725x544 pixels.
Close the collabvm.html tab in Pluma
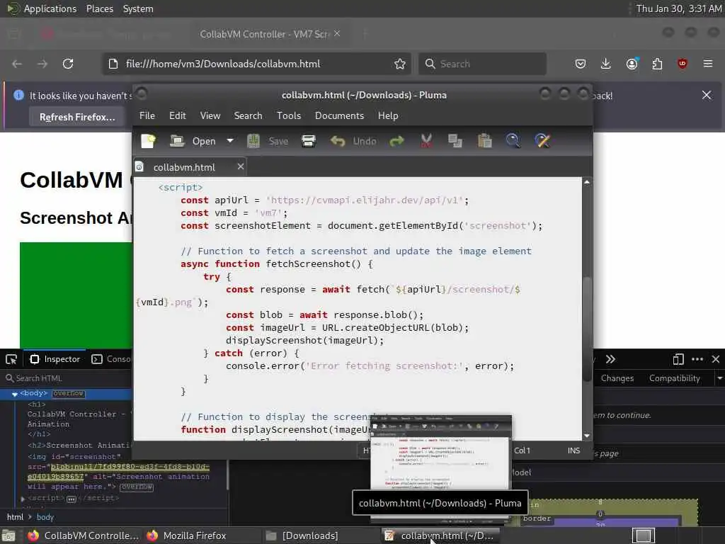241,166
